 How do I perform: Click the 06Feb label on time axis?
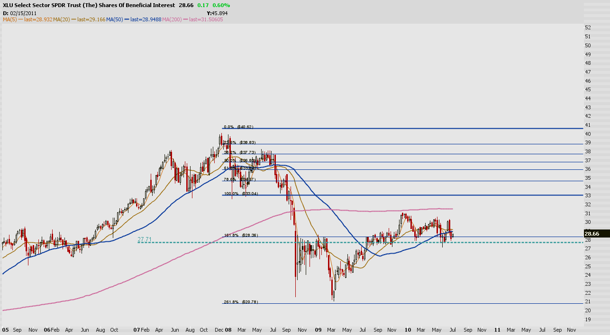tap(51, 329)
